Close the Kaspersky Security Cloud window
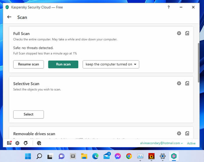Image resolution: width=204 pixels, height=162 pixels. pyautogui.click(x=193, y=7)
